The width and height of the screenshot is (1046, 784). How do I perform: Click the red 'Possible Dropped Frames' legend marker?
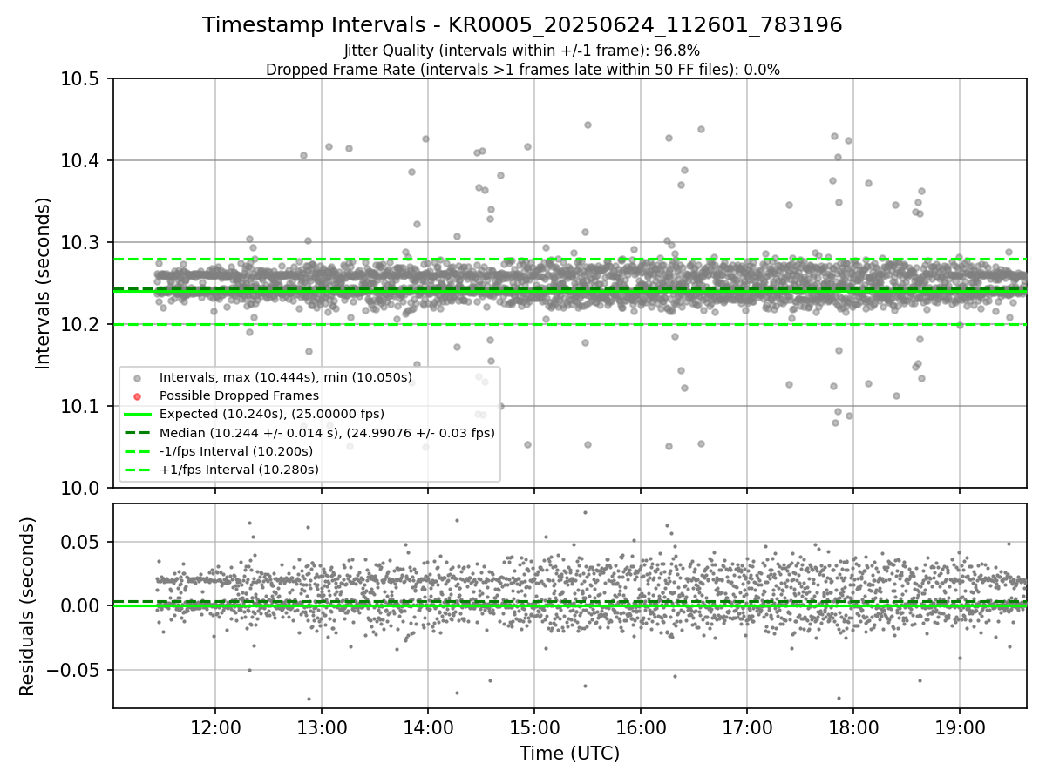(x=137, y=395)
